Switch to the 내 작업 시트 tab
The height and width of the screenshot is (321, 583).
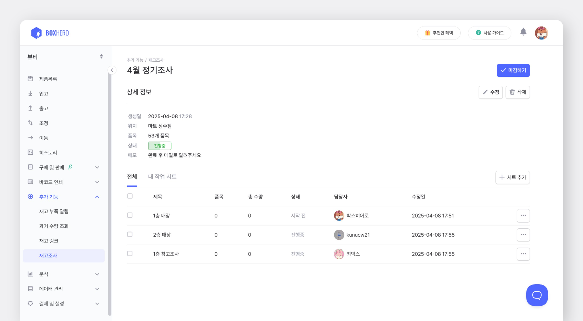[x=162, y=177]
